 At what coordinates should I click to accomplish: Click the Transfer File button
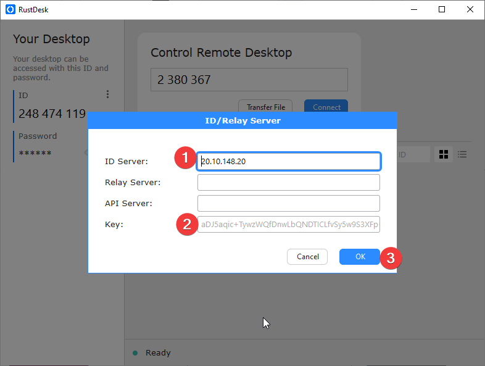click(x=265, y=107)
